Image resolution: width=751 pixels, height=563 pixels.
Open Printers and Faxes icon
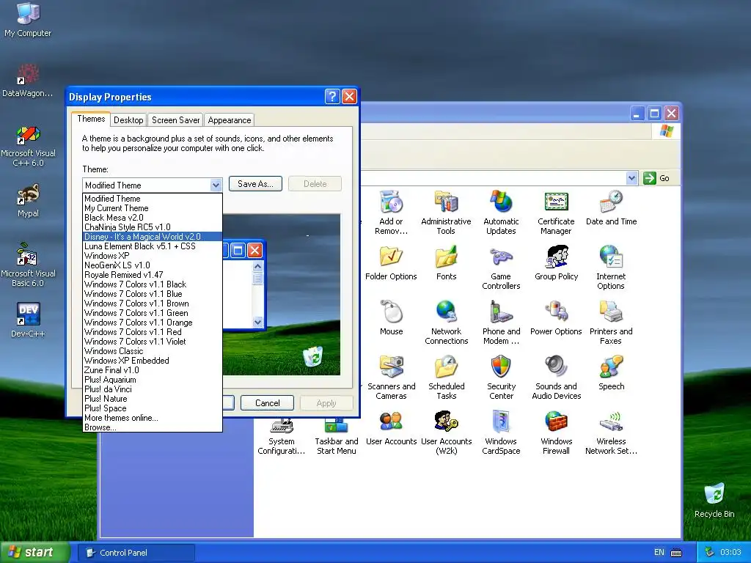point(611,323)
